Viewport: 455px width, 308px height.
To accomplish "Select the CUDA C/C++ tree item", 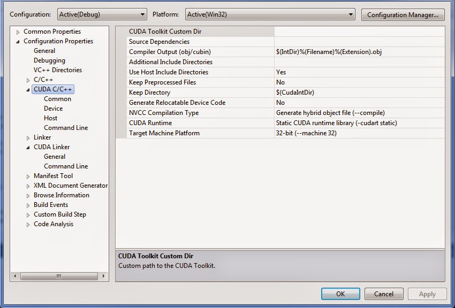I will coord(53,89).
